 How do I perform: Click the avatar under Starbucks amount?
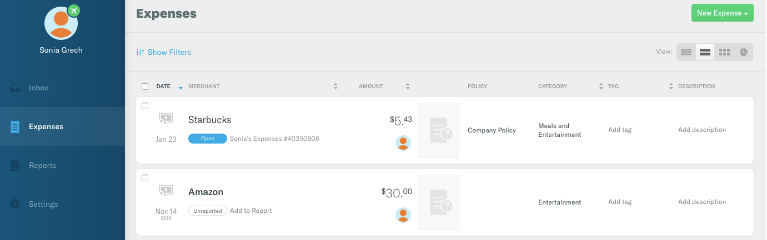pyautogui.click(x=403, y=143)
